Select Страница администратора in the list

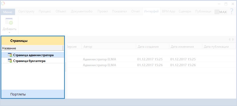[33, 55]
